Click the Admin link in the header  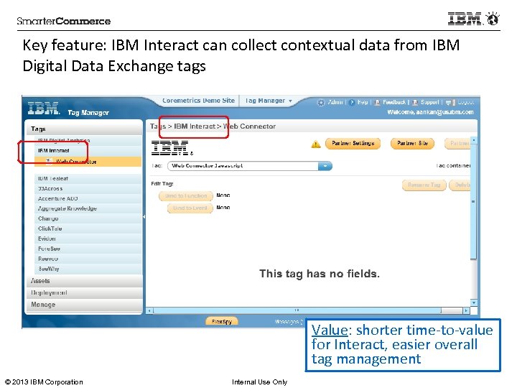335,102
